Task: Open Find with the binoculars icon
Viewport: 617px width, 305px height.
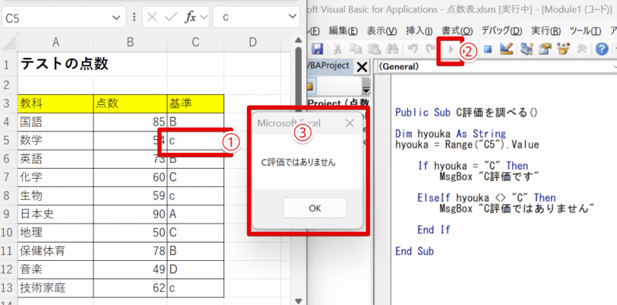Action: (x=392, y=49)
